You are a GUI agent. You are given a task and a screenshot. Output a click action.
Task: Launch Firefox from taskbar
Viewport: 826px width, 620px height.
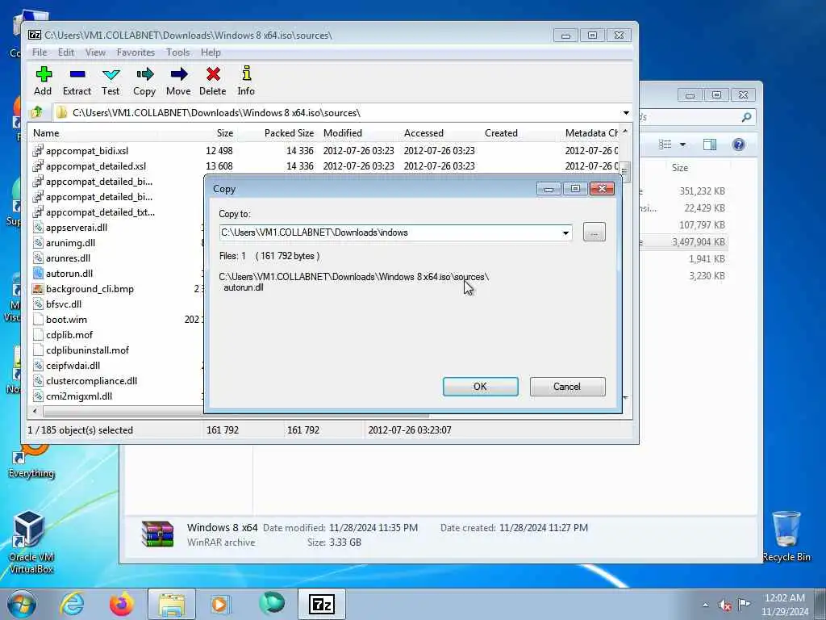[121, 604]
